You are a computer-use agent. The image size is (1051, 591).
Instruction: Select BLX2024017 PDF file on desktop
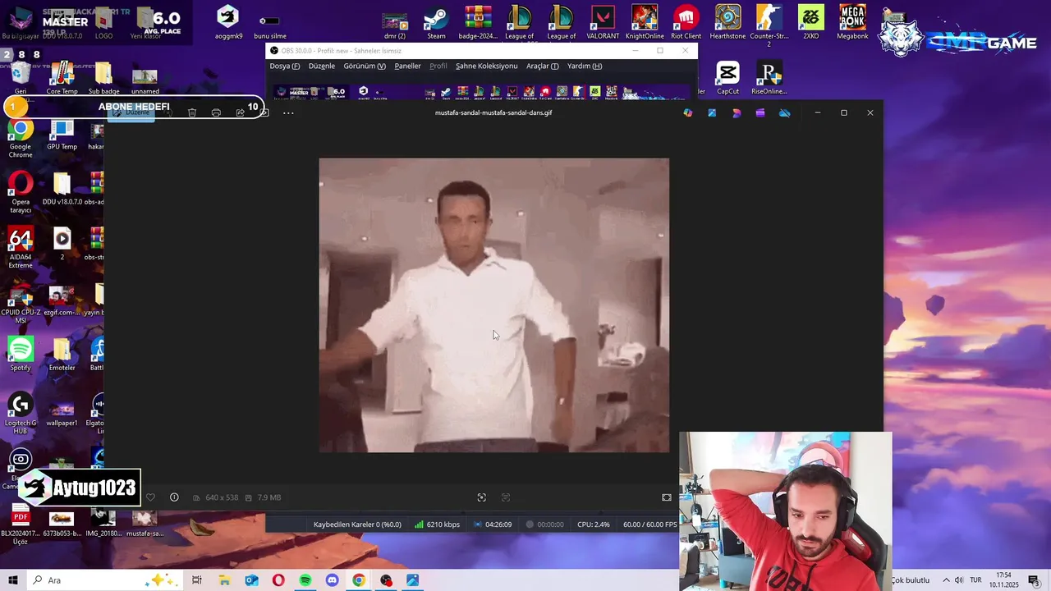[21, 525]
